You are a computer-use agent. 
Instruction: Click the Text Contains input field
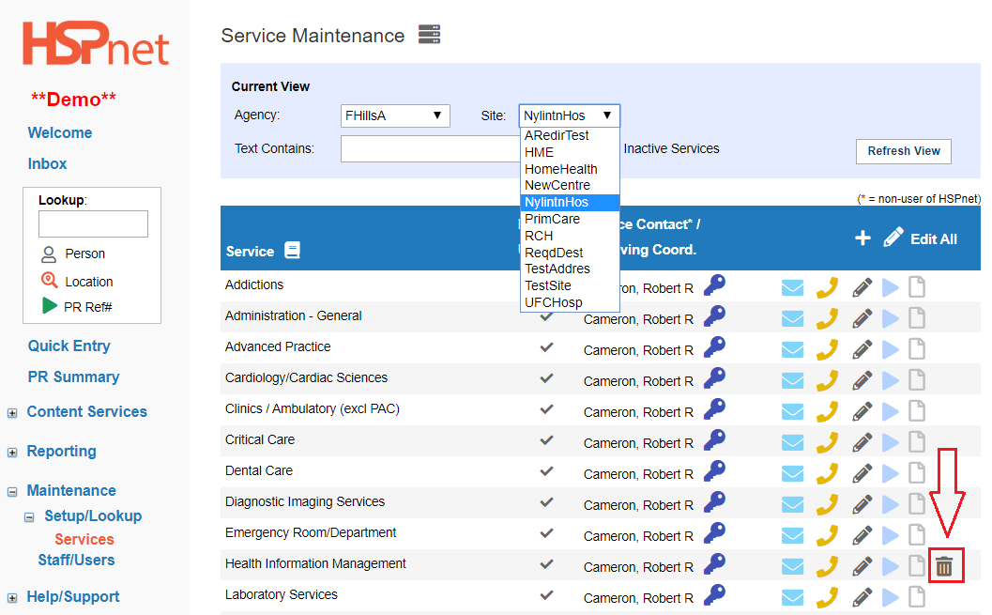(430, 148)
